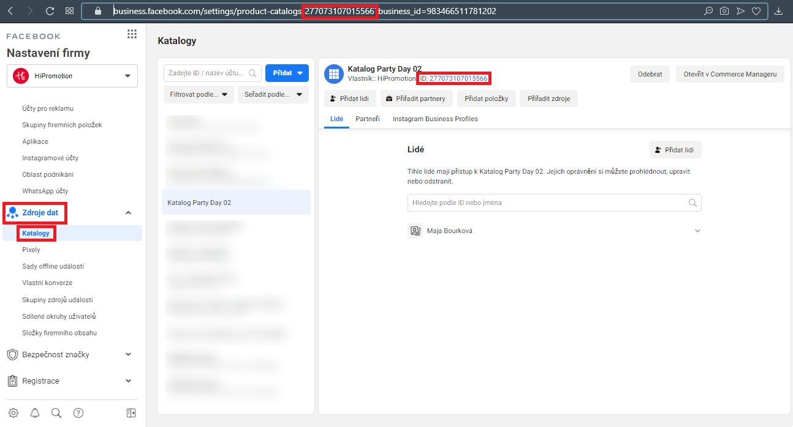Click the catalog ID/name search field
This screenshot has width=793, height=427.
213,73
